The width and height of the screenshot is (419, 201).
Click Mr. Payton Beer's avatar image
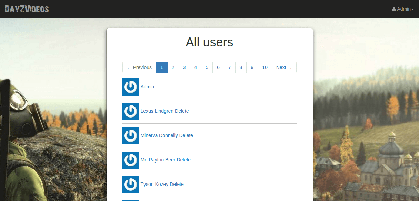(131, 160)
